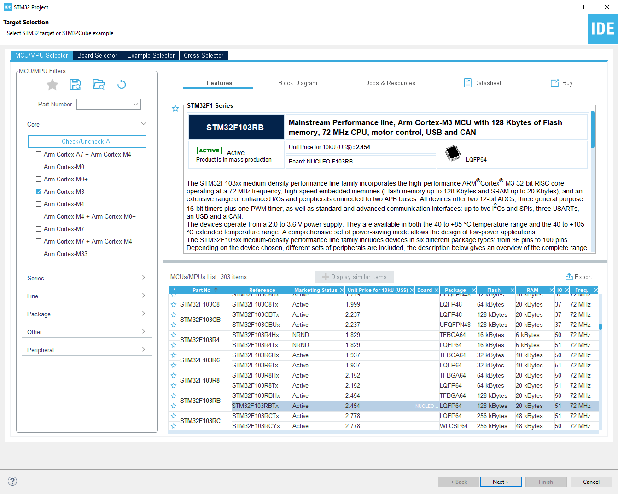Open the help question mark icon
The width and height of the screenshot is (618, 494).
click(x=12, y=481)
